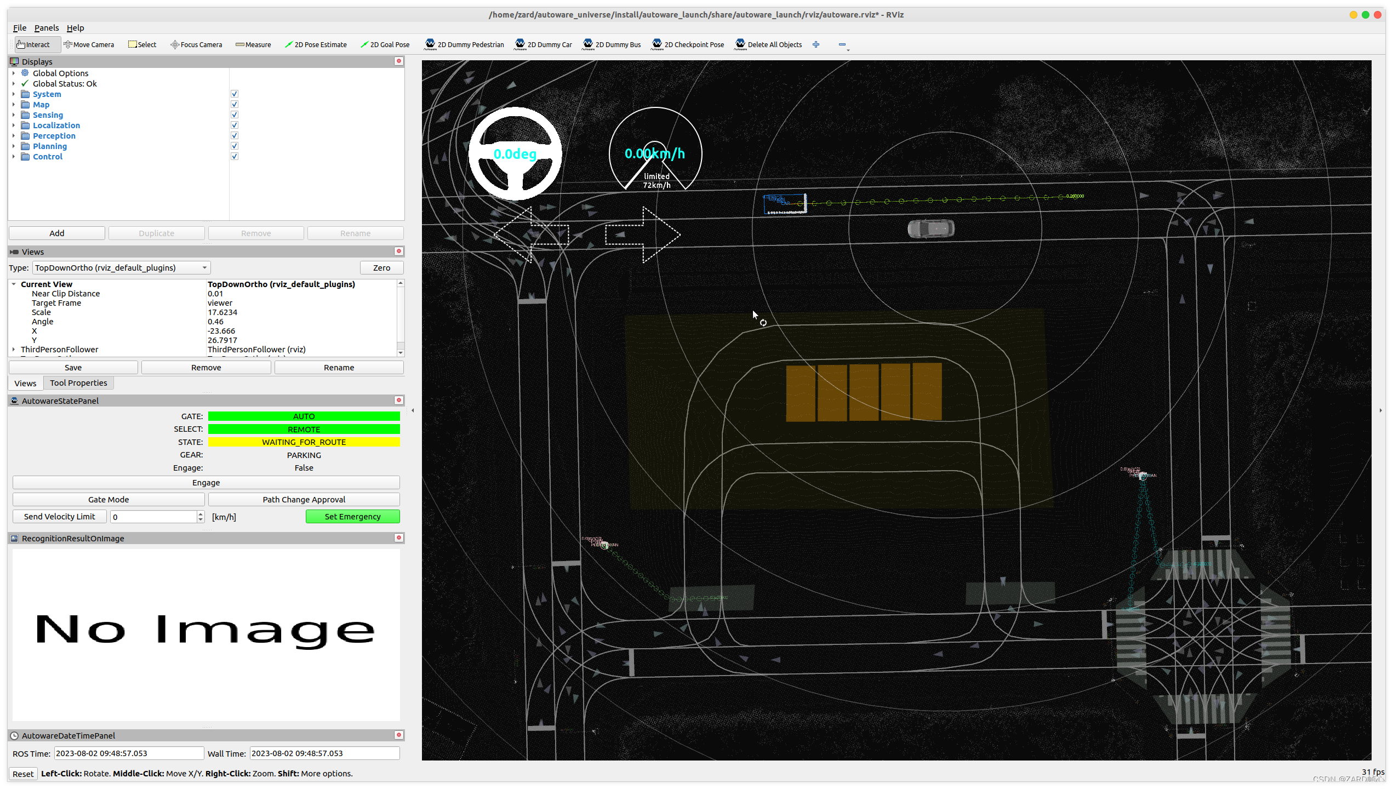1393x789 pixels.
Task: Select the 2D Dummy Pedestrian tool
Action: pyautogui.click(x=464, y=45)
